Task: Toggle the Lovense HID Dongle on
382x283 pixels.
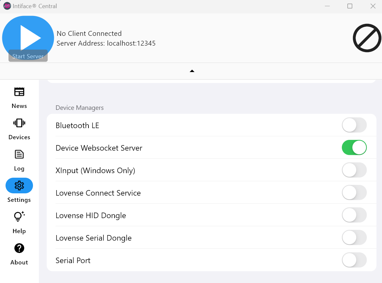Action: tap(354, 215)
